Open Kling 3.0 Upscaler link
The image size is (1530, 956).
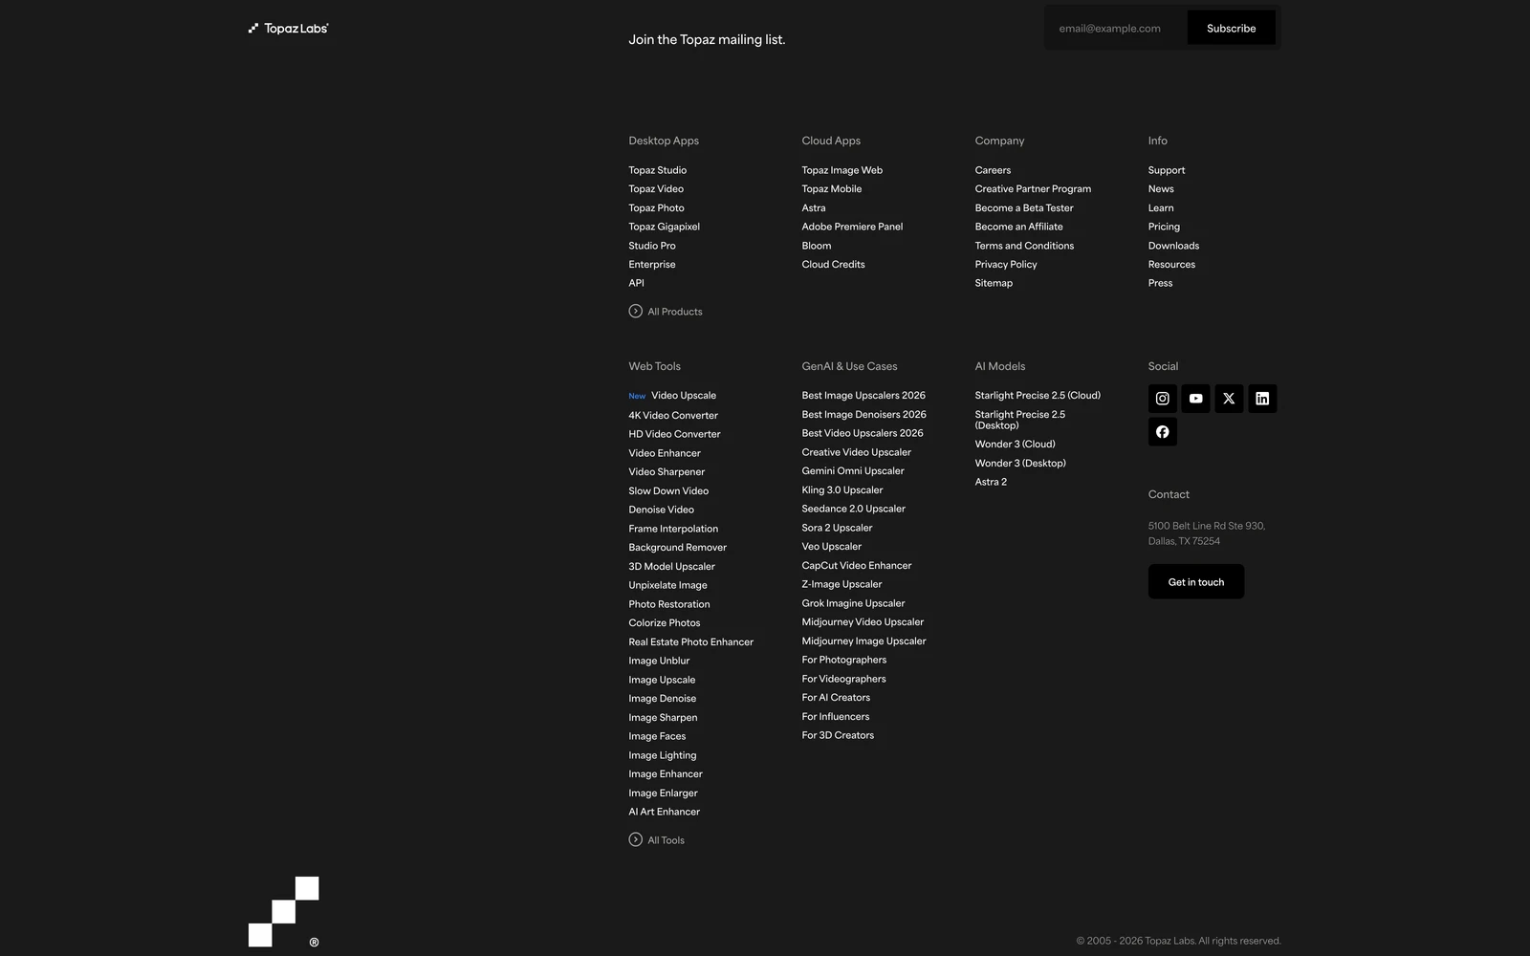(x=842, y=490)
